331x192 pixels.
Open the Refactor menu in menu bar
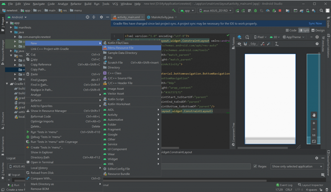76,4
